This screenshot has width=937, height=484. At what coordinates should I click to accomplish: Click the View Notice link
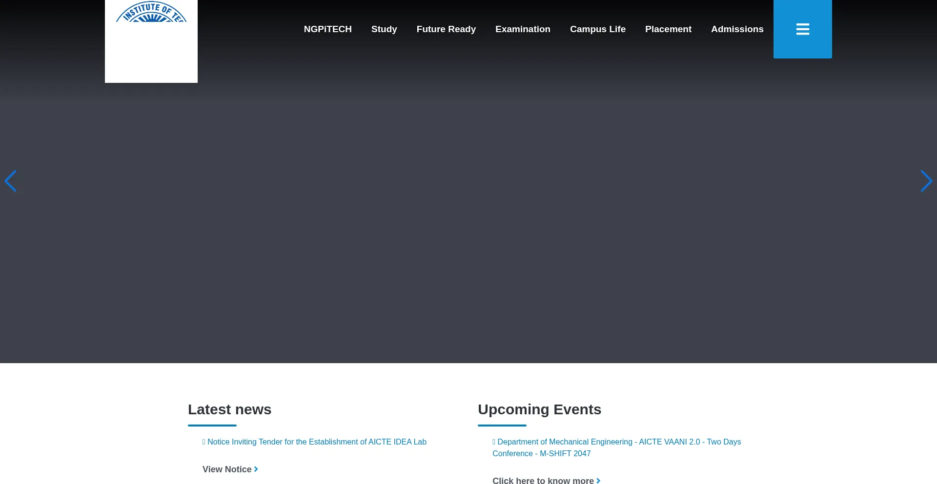[x=227, y=469]
